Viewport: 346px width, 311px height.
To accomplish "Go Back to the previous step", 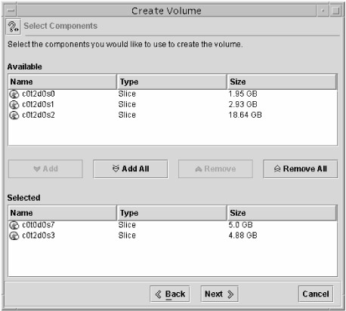I will click(x=170, y=294).
